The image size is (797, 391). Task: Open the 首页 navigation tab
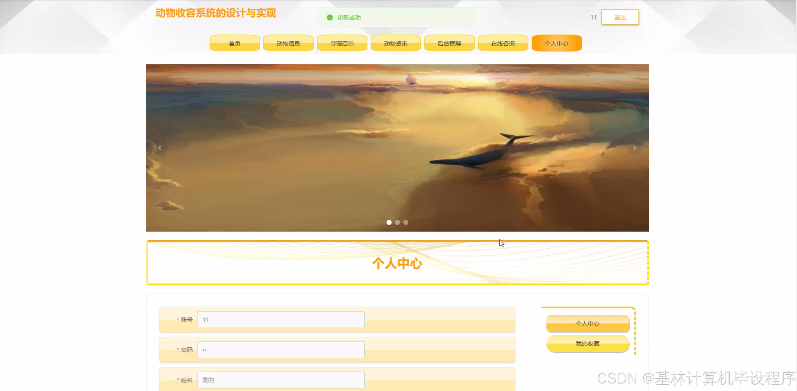pos(235,43)
